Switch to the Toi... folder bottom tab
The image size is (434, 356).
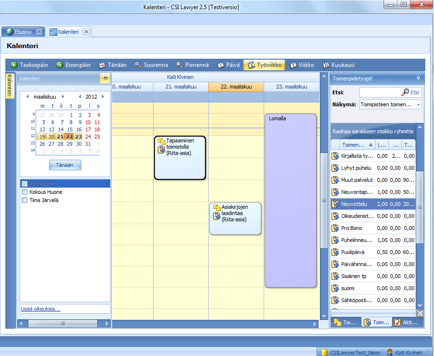point(345,322)
